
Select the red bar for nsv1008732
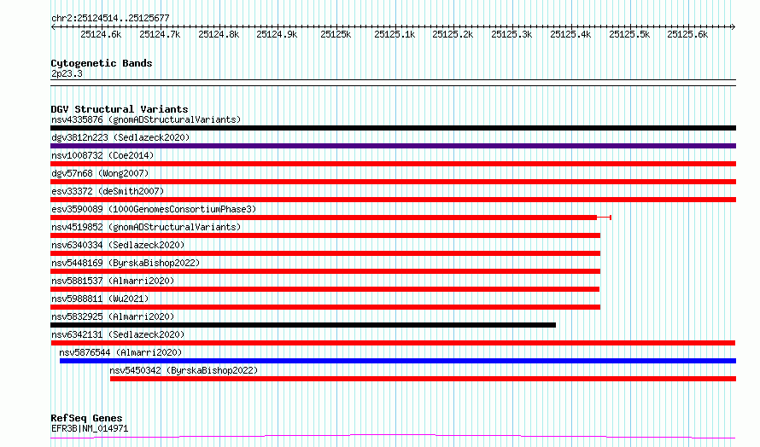tap(393, 164)
